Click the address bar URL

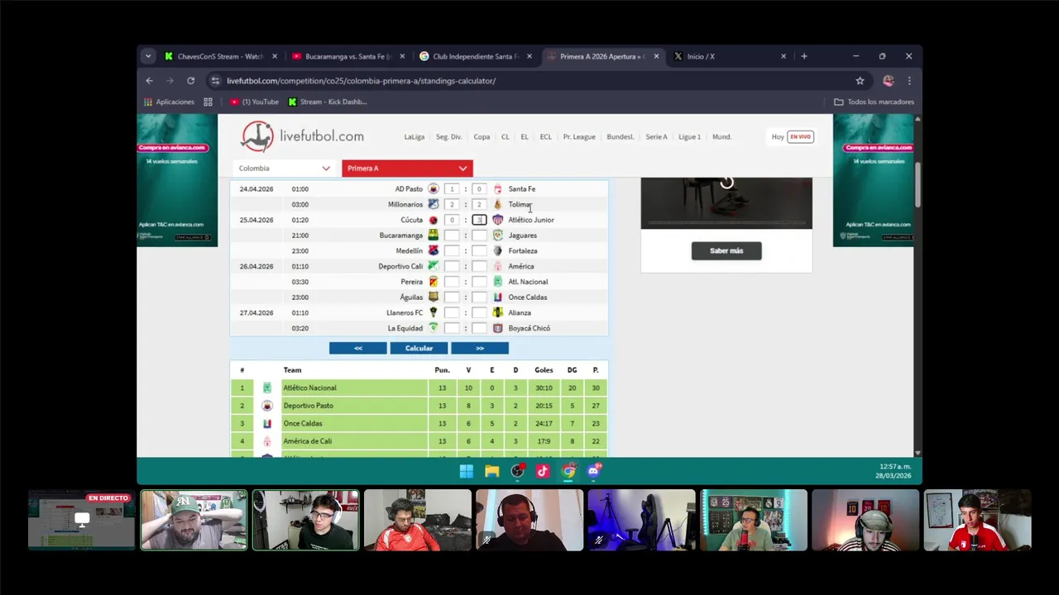pos(362,81)
